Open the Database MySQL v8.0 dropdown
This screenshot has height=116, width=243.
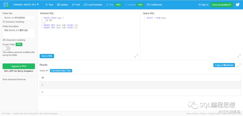click(26, 5)
